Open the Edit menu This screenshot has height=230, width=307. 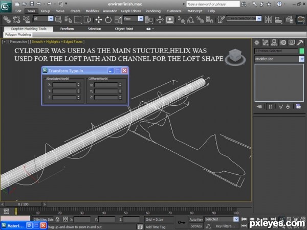(18, 11)
